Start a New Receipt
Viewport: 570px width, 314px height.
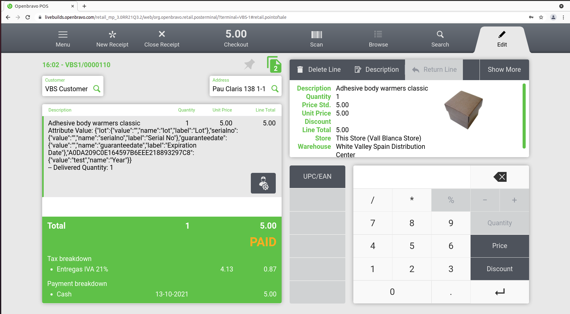(x=112, y=39)
